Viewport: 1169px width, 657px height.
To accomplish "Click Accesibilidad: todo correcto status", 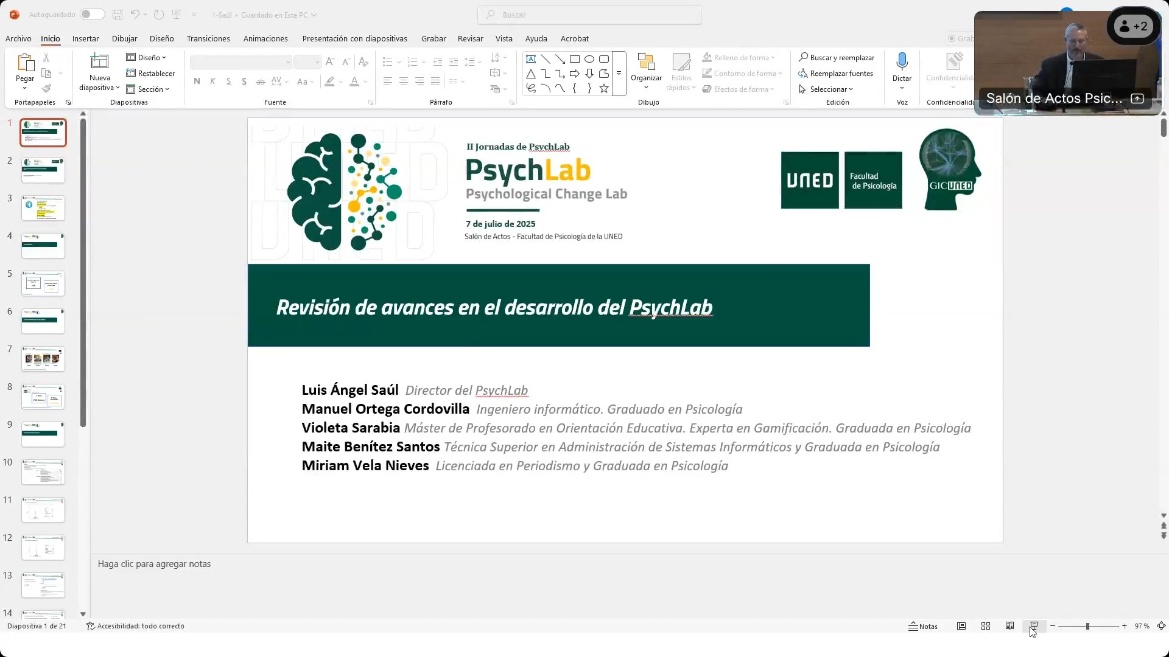I will [x=135, y=626].
